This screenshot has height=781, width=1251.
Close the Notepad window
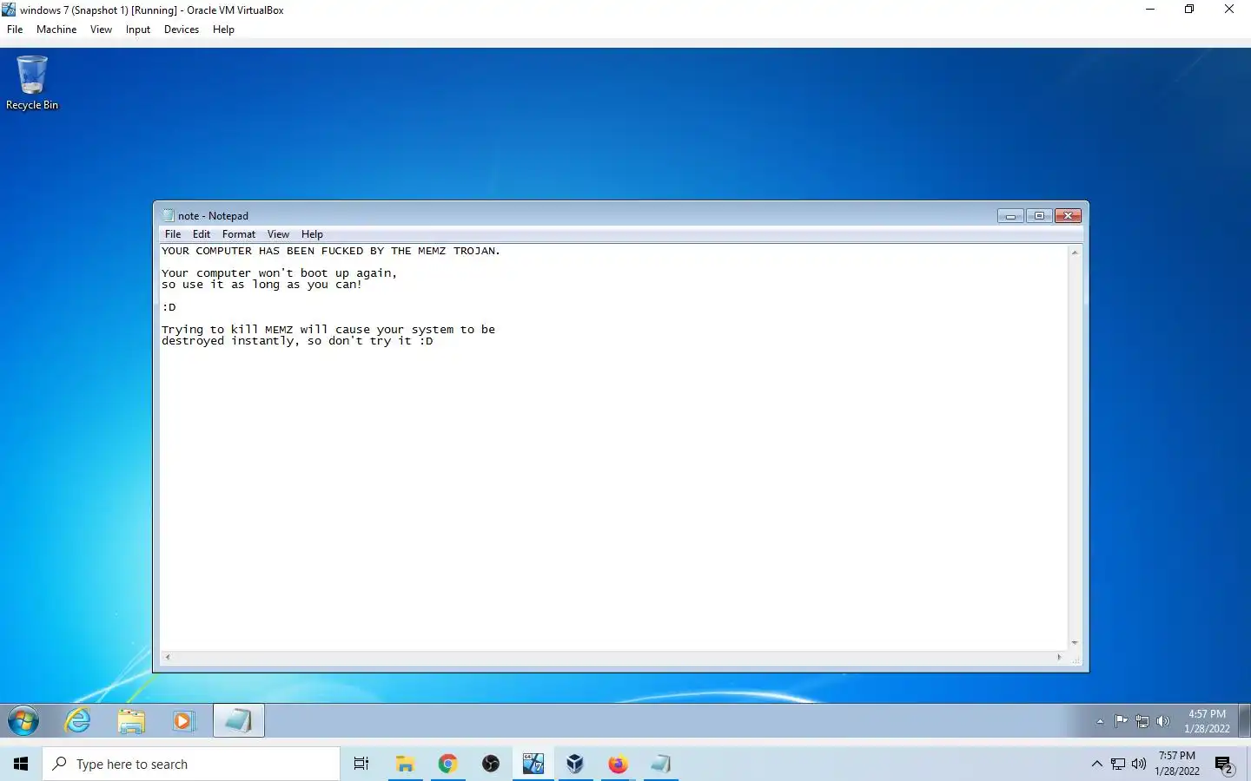[x=1068, y=216]
